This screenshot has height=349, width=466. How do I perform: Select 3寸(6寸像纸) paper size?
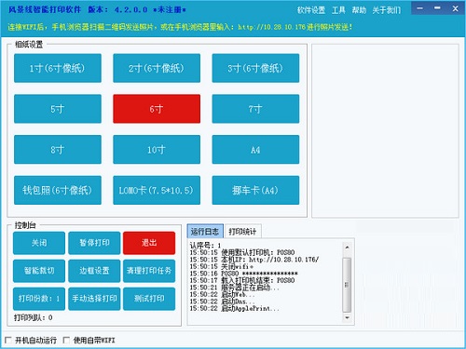255,68
